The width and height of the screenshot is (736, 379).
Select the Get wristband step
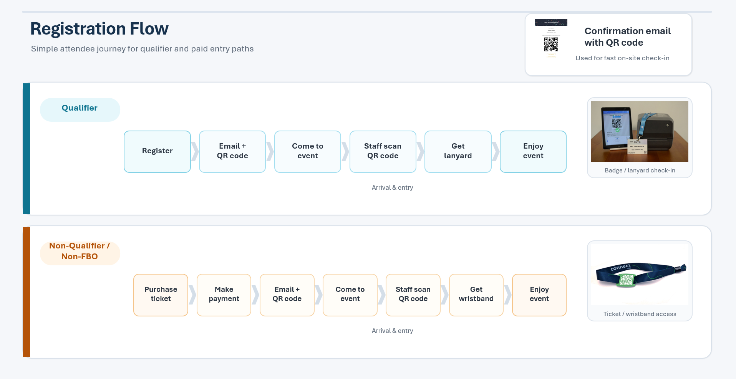[476, 295]
